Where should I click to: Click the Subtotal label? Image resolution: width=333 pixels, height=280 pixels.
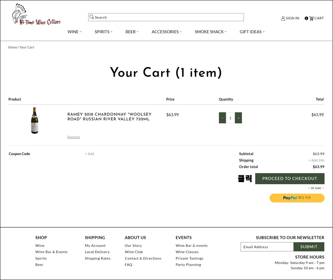[x=246, y=154]
